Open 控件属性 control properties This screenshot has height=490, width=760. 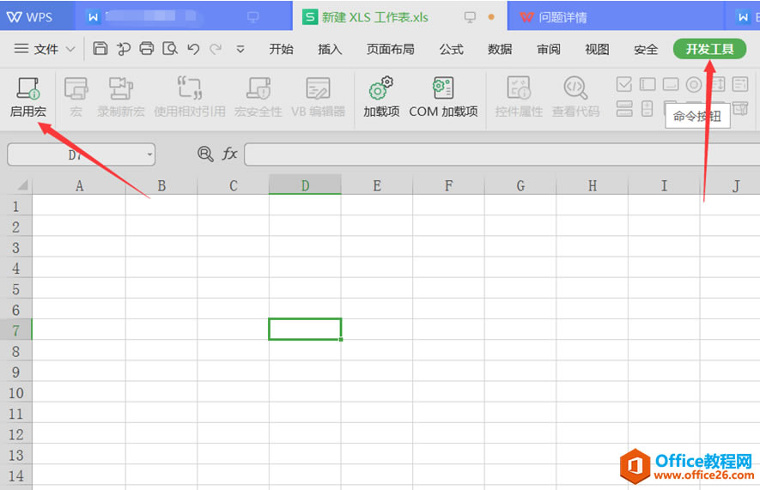(519, 97)
